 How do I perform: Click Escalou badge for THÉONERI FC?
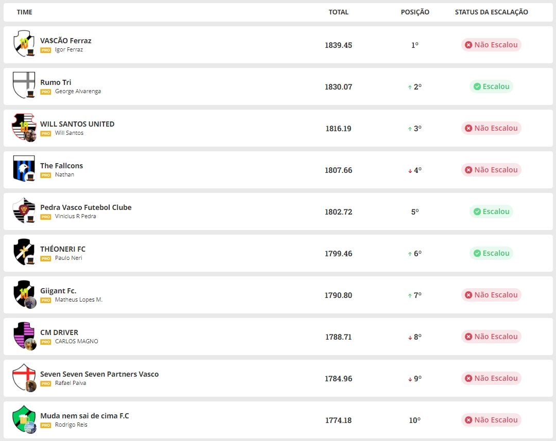coord(491,253)
